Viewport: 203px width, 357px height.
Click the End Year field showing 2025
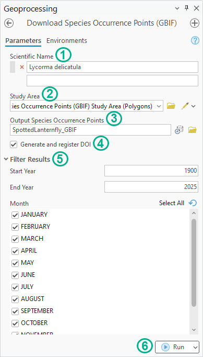tap(151, 187)
